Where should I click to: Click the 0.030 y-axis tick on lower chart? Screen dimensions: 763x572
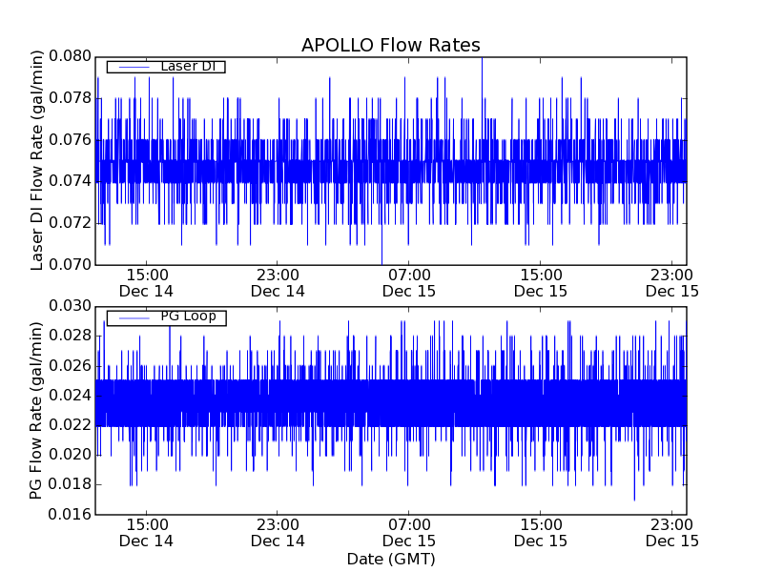coord(71,306)
